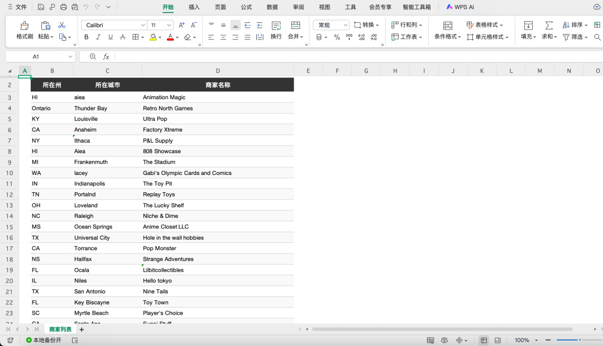Viewport: 603px width, 346px height.
Task: Click the Save icon in quick toolbar
Action: click(x=41, y=7)
